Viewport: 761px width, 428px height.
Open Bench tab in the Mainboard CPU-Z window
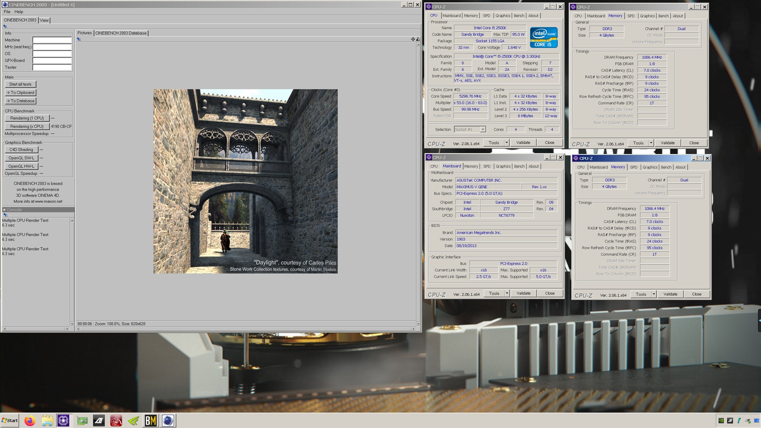(519, 166)
